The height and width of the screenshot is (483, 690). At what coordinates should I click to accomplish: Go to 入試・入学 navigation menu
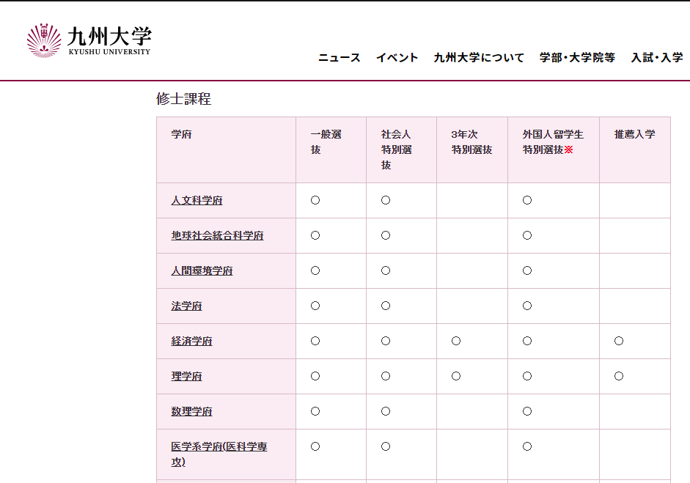pyautogui.click(x=657, y=58)
